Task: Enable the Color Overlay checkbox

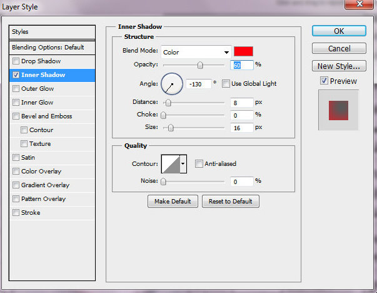Action: pos(16,171)
